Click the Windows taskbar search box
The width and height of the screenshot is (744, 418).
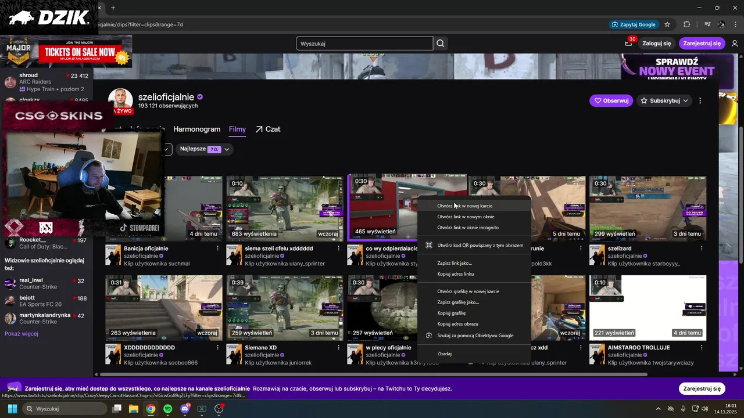tap(65, 409)
